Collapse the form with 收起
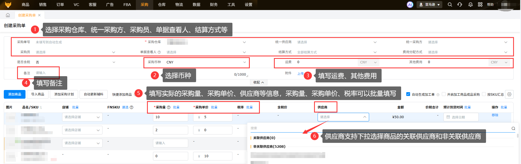The width and height of the screenshot is (521, 164). tap(258, 82)
